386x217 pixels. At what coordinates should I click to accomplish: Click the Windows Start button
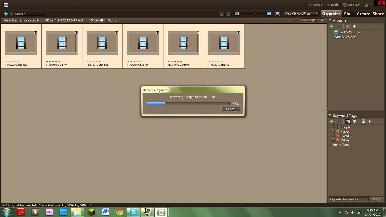tap(7, 212)
